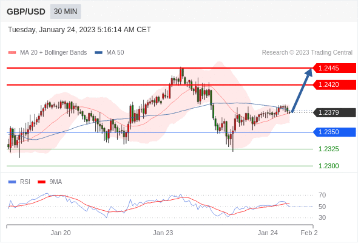Click the blue RSI legend swatch

click(12, 182)
